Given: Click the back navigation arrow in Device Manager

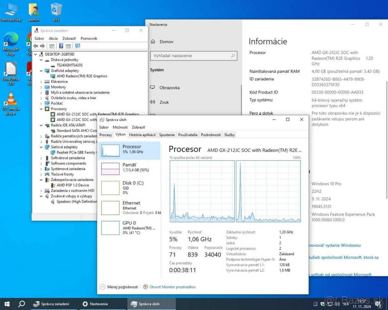Looking at the screenshot, I should tap(36, 46).
